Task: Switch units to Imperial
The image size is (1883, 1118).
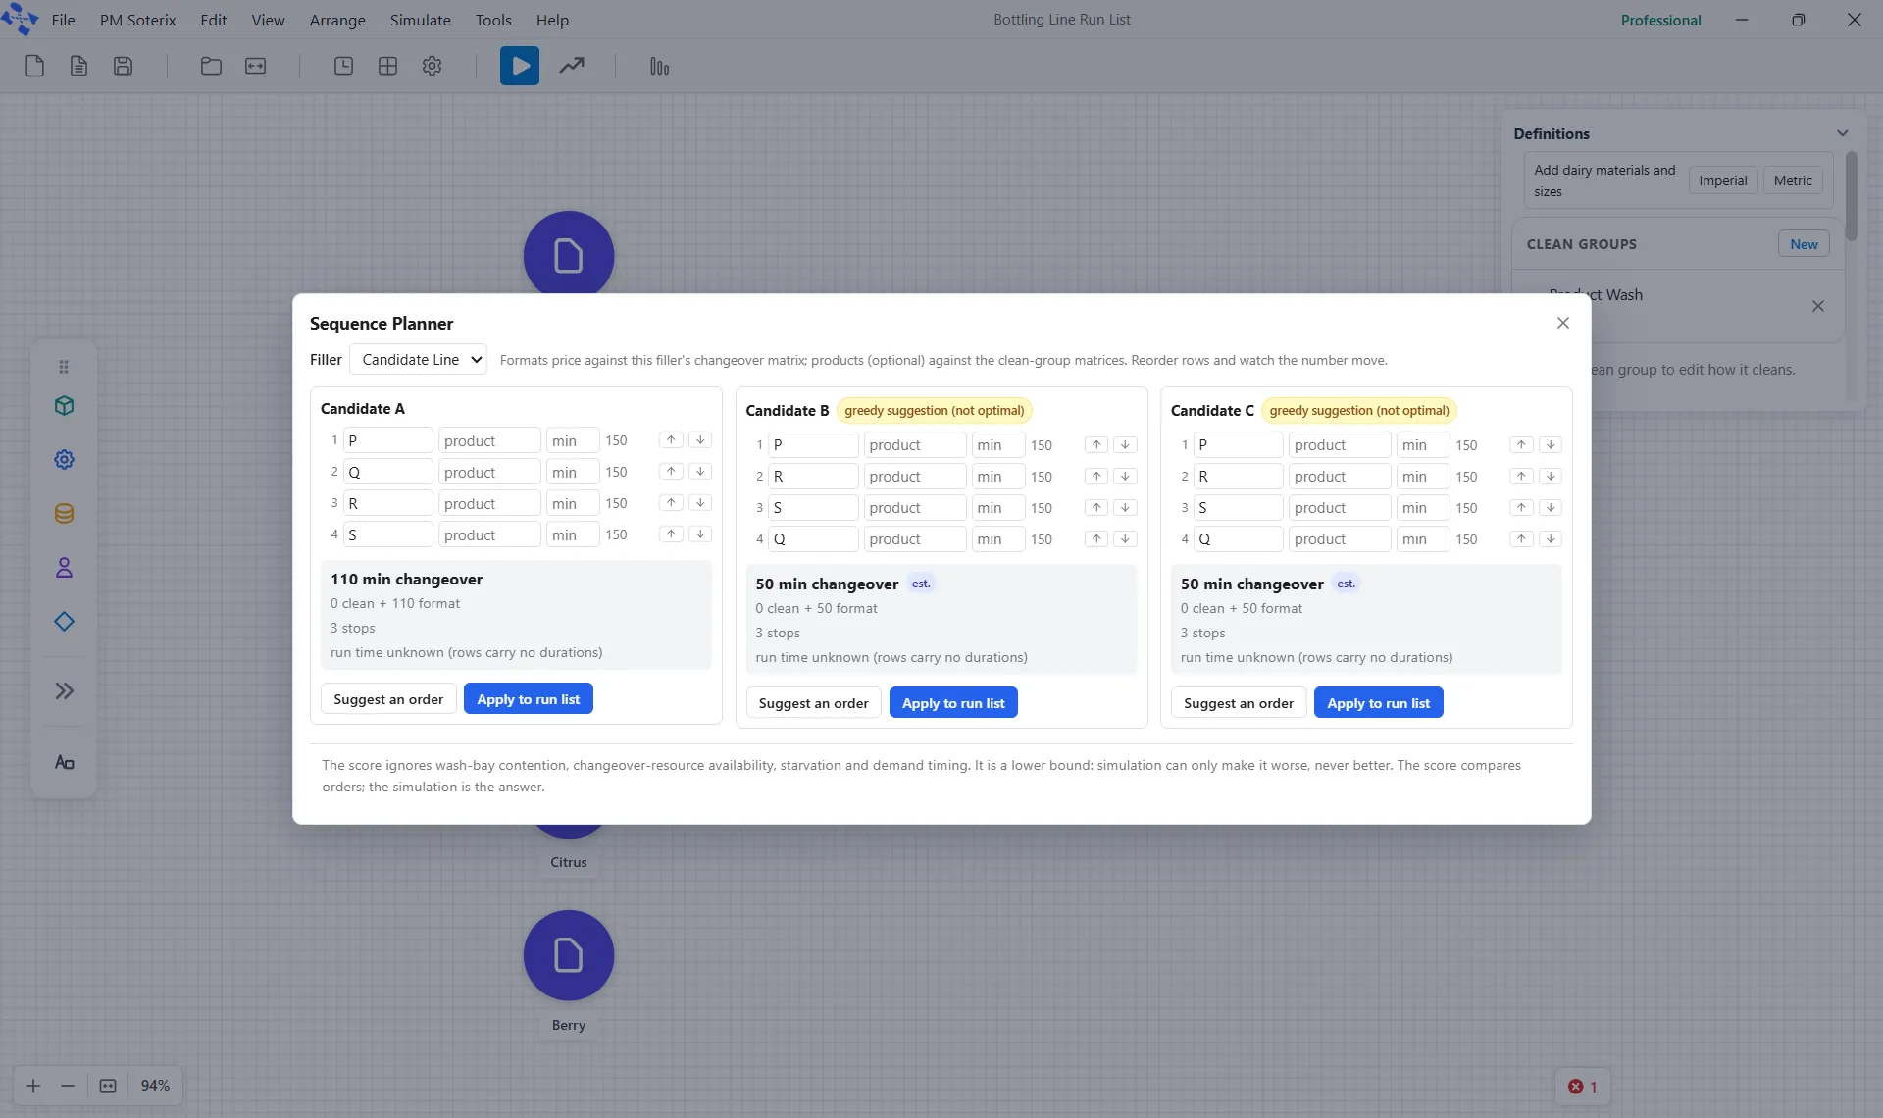Action: click(1723, 180)
